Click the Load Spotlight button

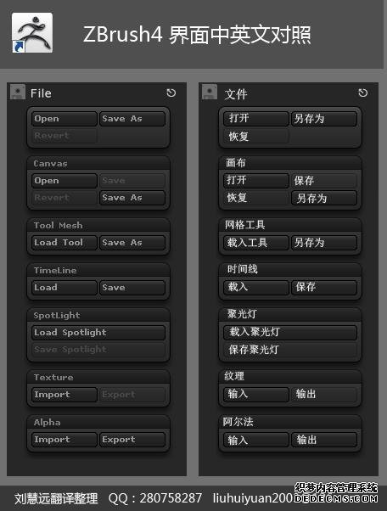click(98, 333)
